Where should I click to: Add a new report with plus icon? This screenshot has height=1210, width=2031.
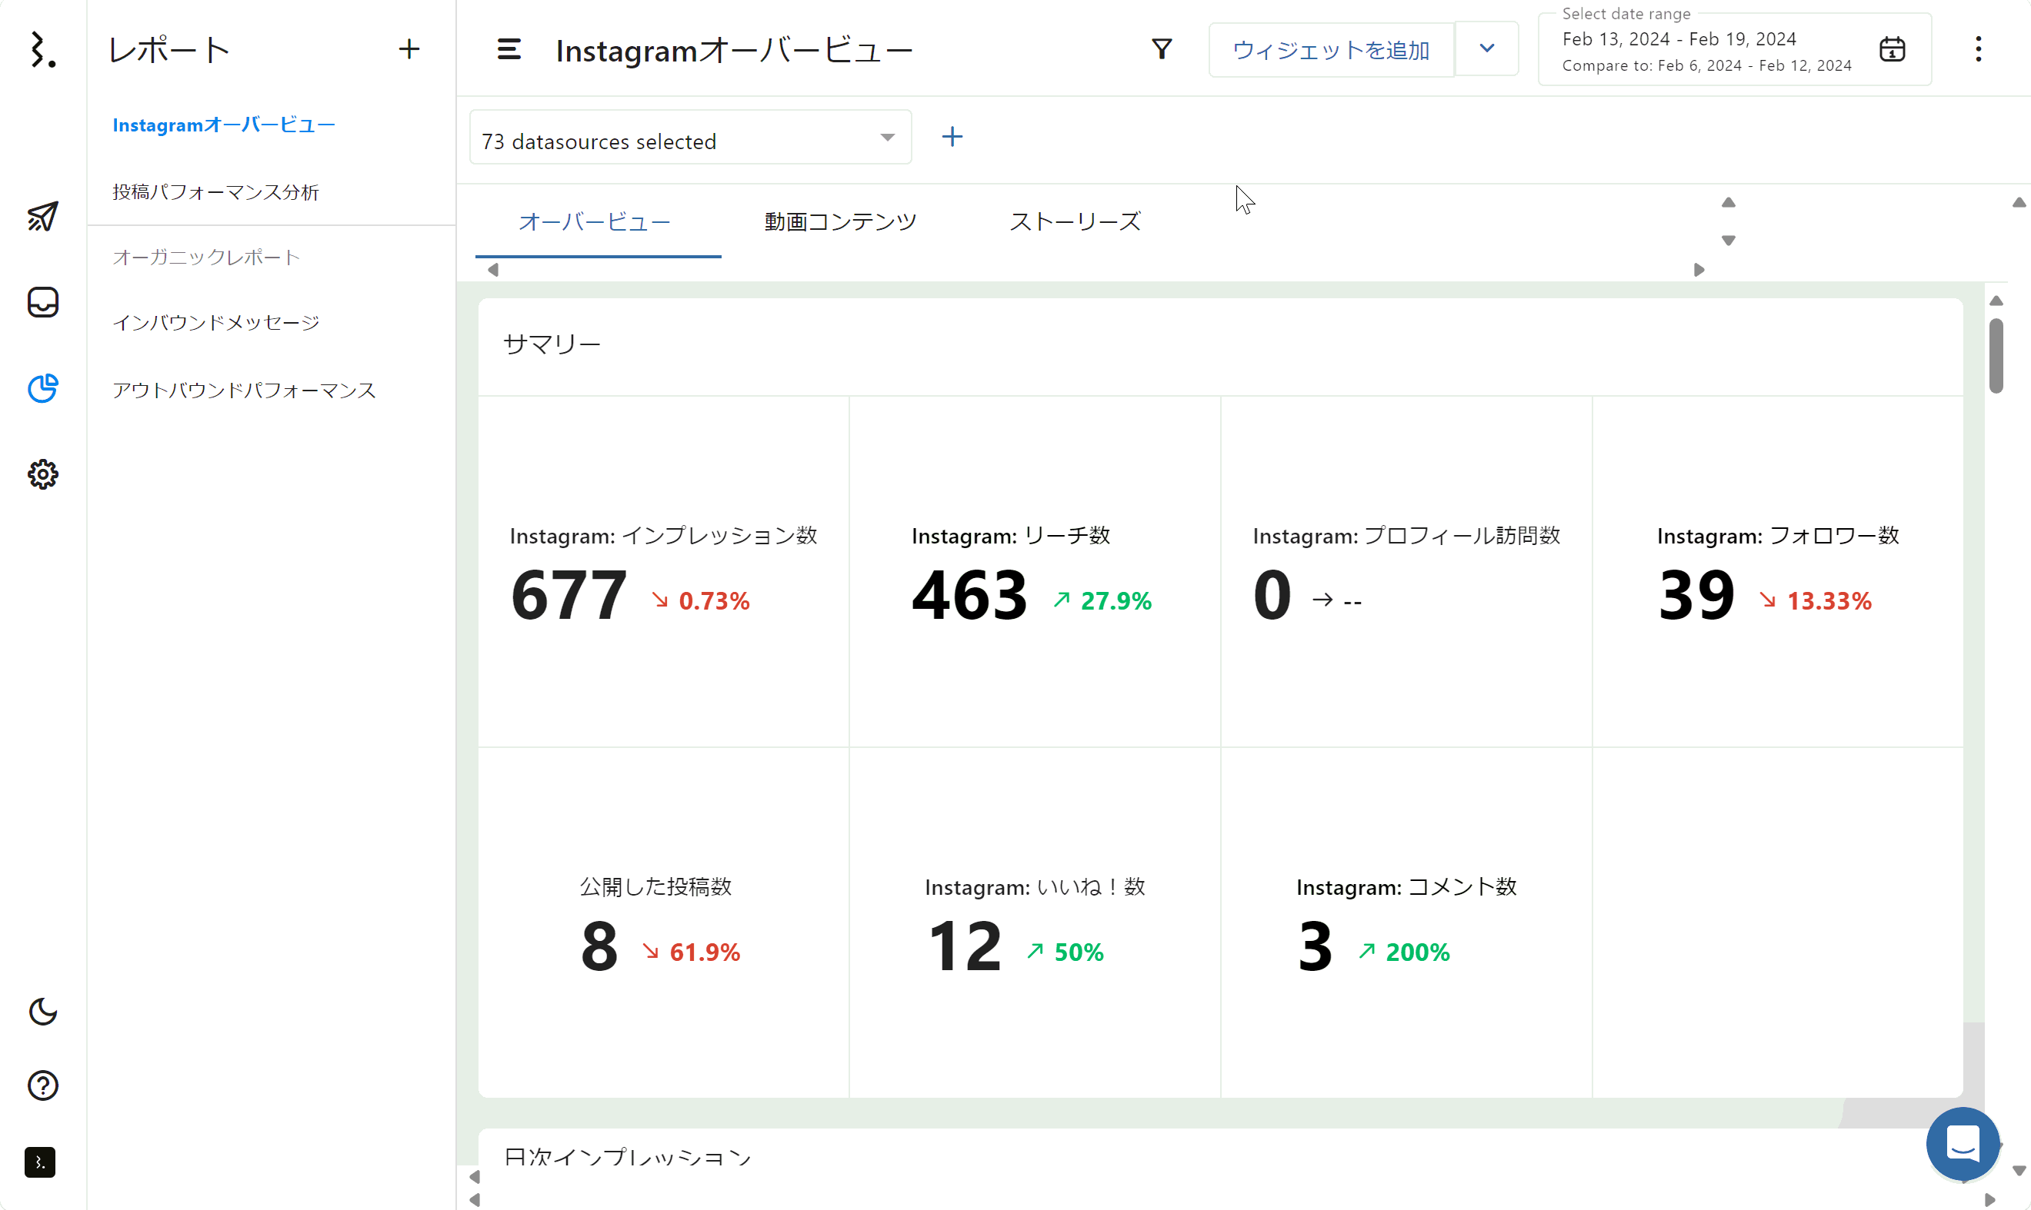(409, 49)
